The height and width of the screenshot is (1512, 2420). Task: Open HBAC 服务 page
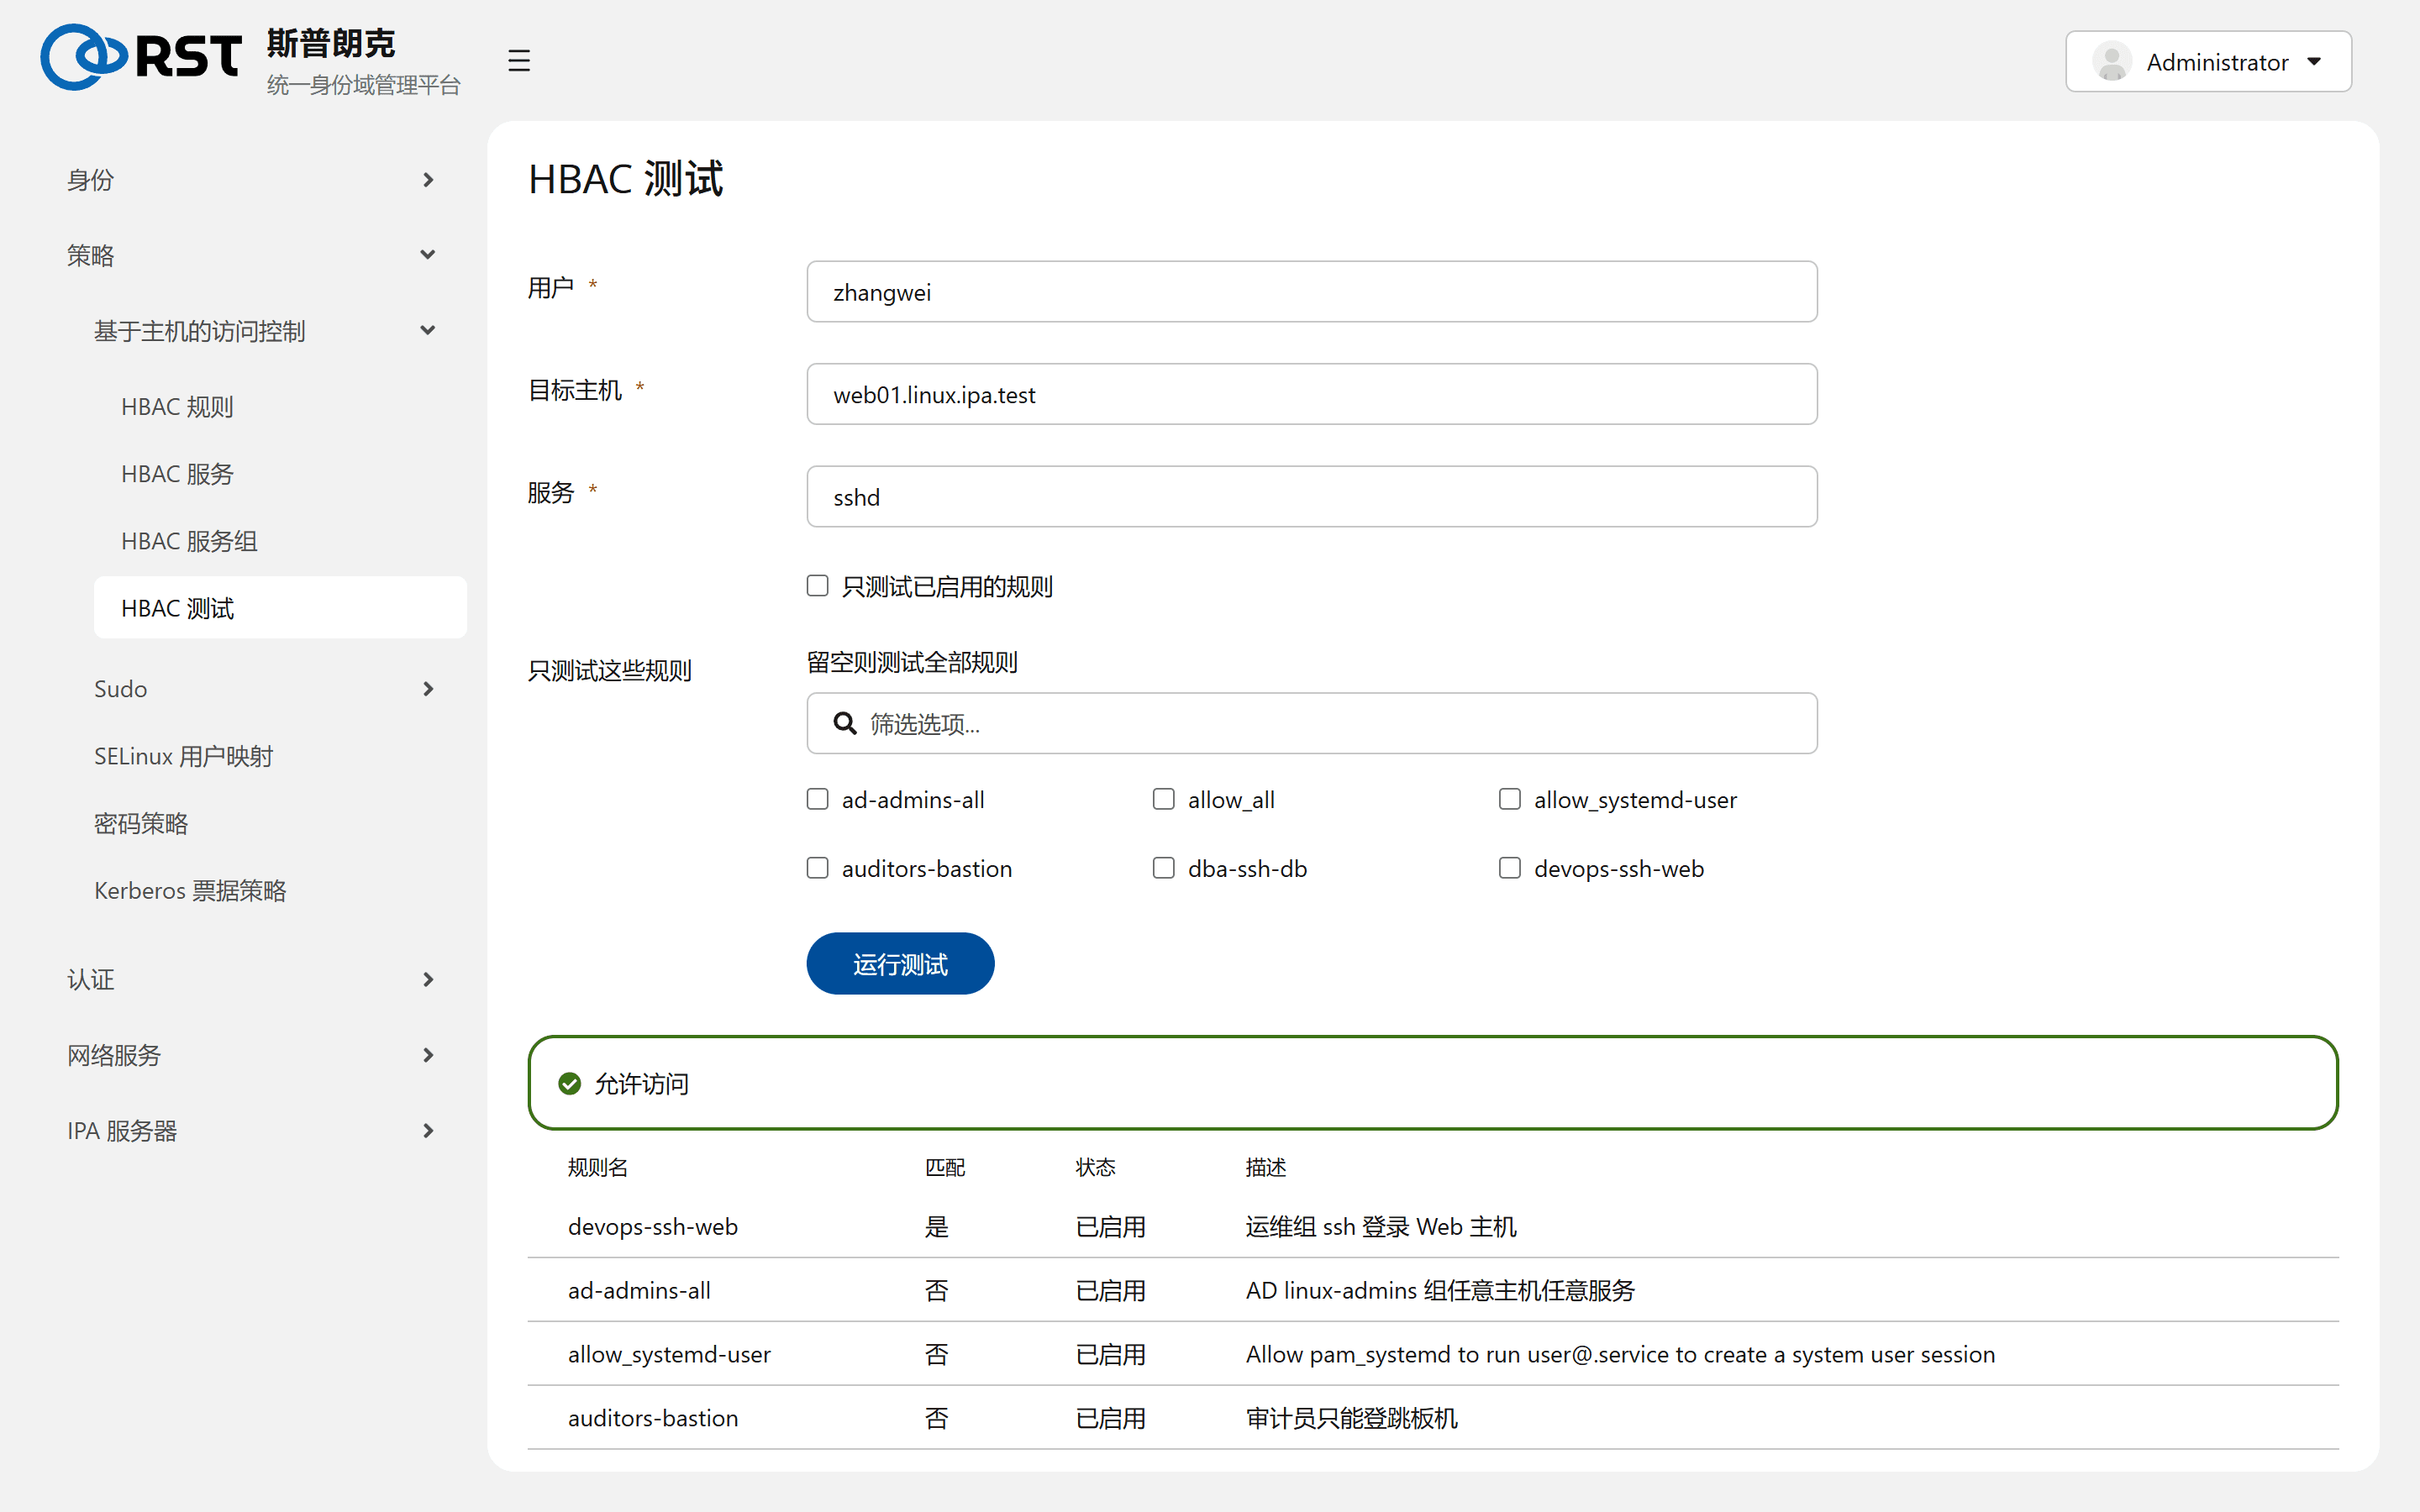pyautogui.click(x=280, y=474)
